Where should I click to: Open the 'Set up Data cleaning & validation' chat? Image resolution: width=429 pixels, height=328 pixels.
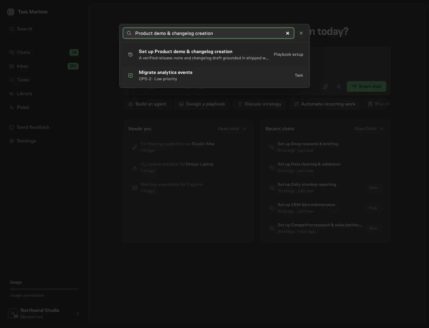[x=325, y=168]
